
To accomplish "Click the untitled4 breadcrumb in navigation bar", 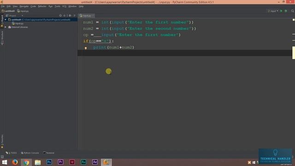I will 8,11.
